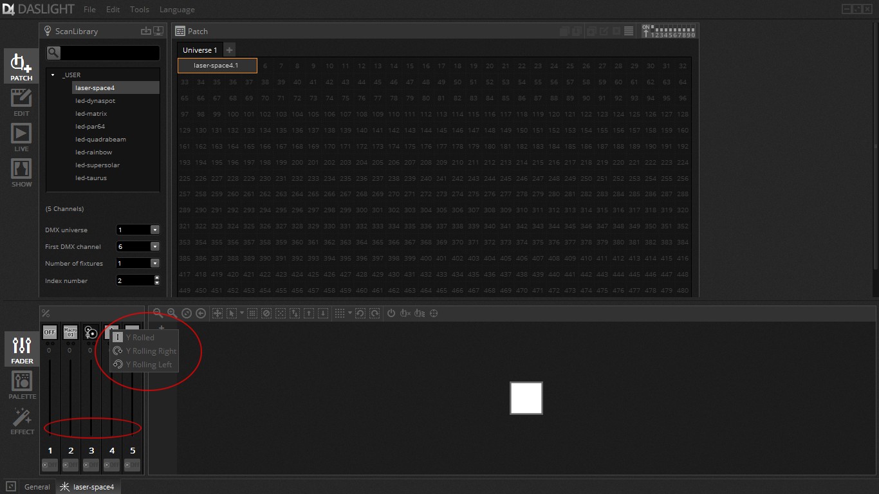879x494 pixels.
Task: Open the PALETTE panel icon
Action: pyautogui.click(x=22, y=385)
